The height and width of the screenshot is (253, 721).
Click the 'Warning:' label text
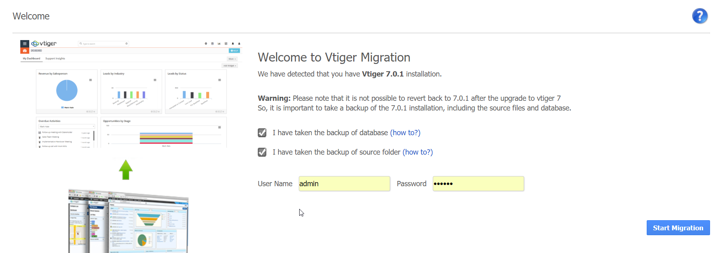coord(274,98)
